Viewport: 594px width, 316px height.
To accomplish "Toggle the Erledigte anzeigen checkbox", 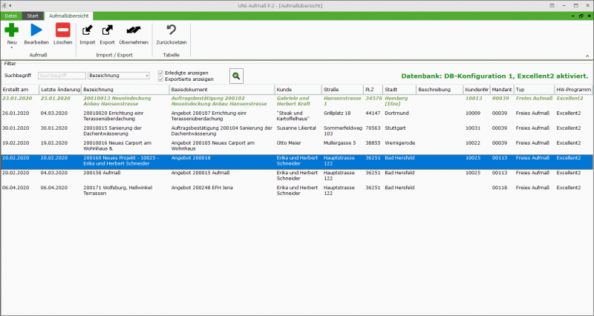I will 160,73.
